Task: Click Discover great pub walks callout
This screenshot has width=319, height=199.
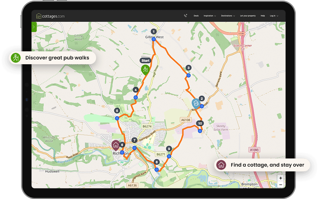Action: pos(53,58)
